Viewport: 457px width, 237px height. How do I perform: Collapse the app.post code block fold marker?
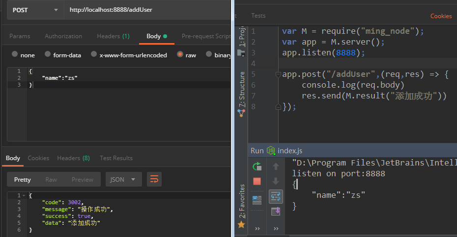coord(278,74)
